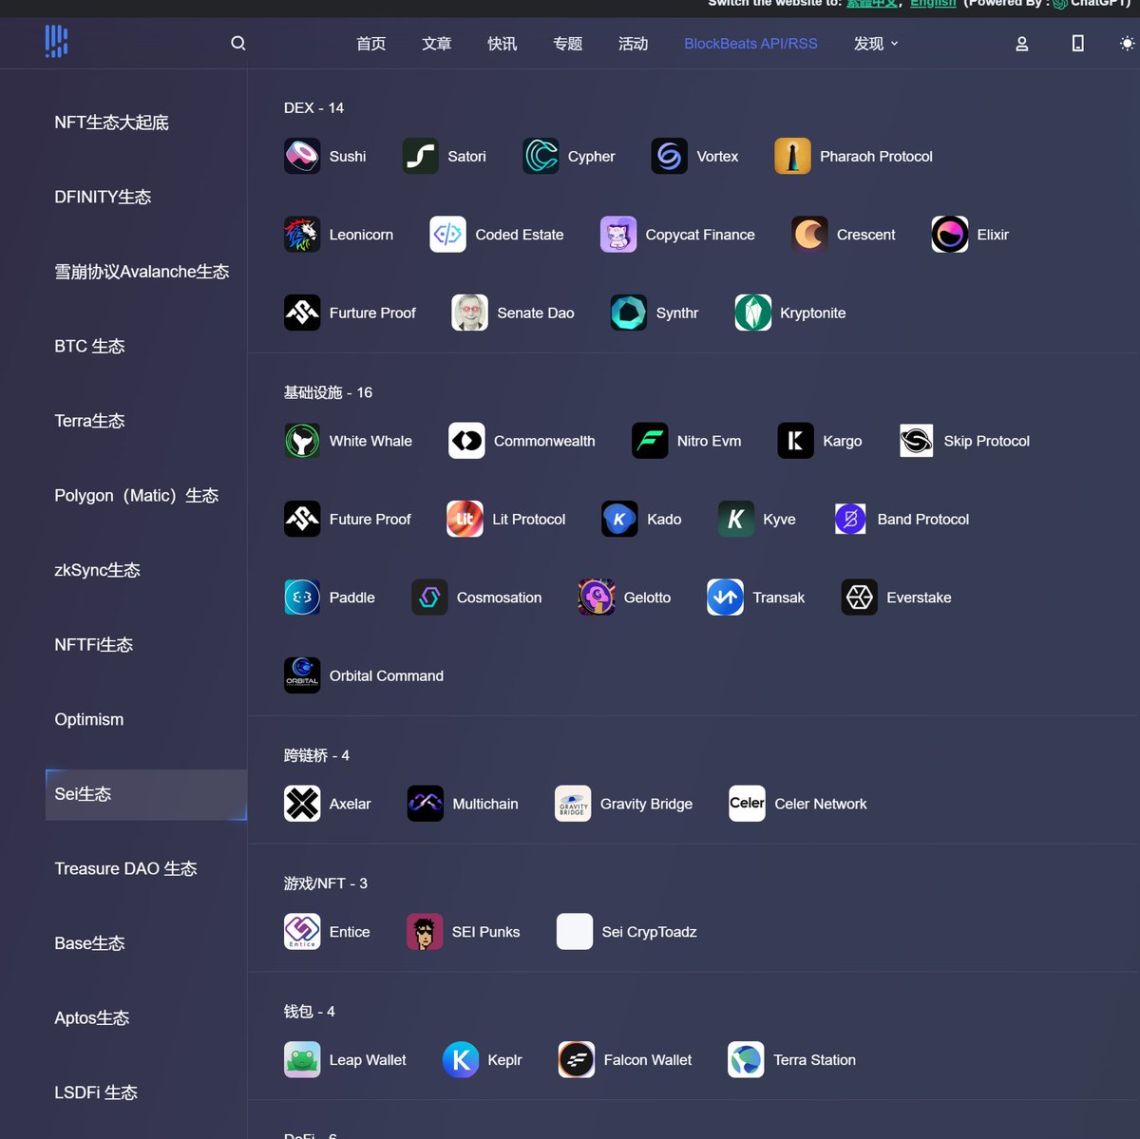Click the Kryptonite project icon
1140x1139 pixels.
pos(753,313)
